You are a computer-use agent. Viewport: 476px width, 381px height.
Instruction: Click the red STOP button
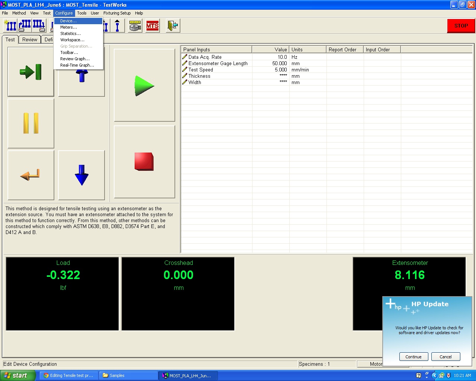click(461, 26)
